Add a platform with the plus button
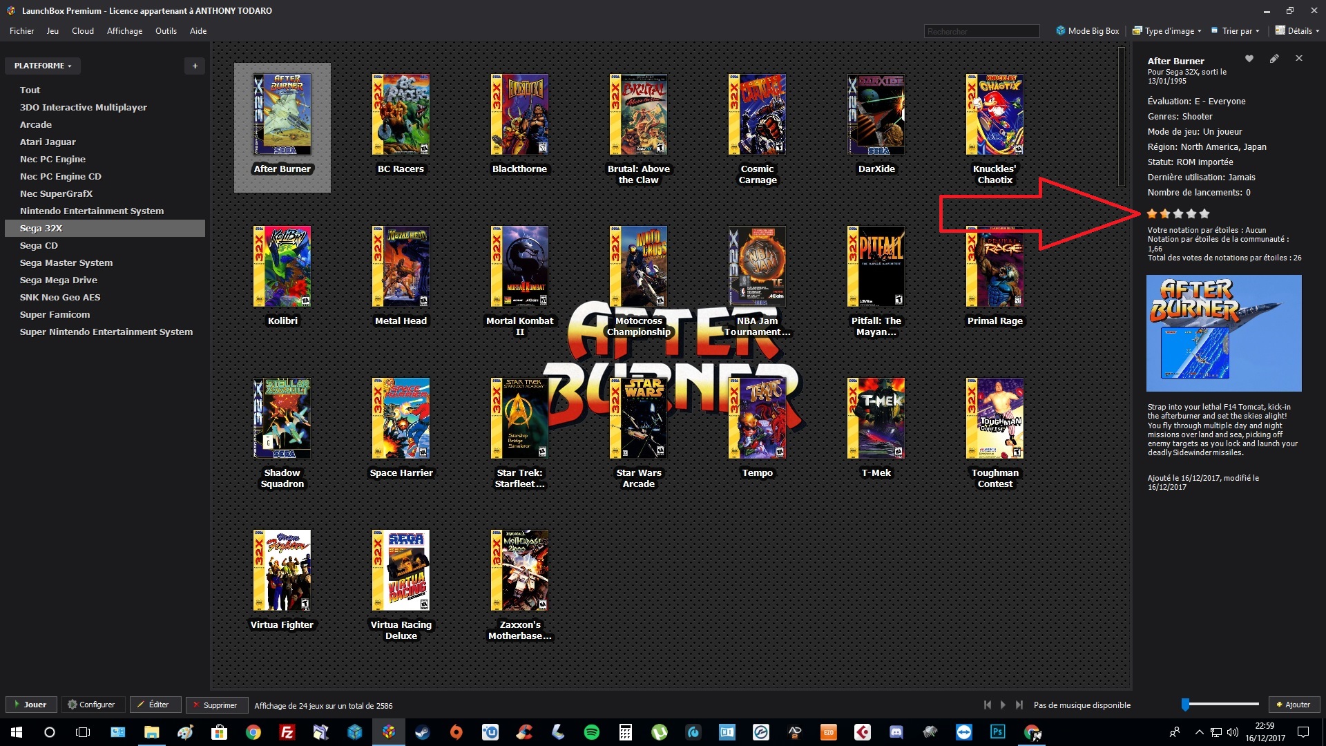Screen dimensions: 1326x746 (x=195, y=66)
